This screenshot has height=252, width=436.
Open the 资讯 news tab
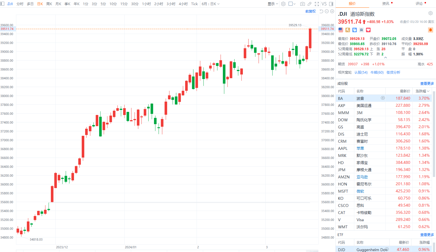(x=386, y=4)
